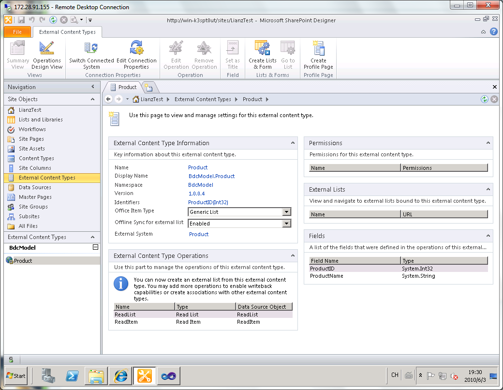Image resolution: width=503 pixels, height=390 pixels.
Task: Select the ProductName field row
Action: click(399, 276)
